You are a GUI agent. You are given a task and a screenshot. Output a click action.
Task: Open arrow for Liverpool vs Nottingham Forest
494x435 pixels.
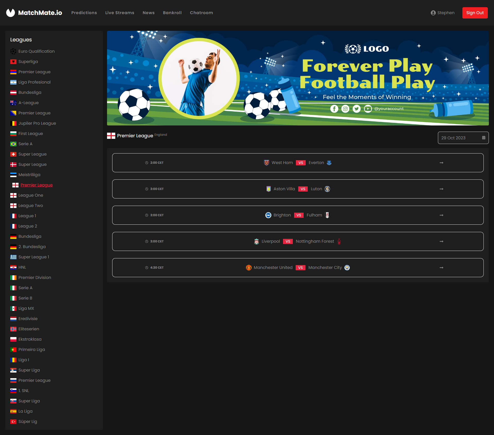[441, 241]
